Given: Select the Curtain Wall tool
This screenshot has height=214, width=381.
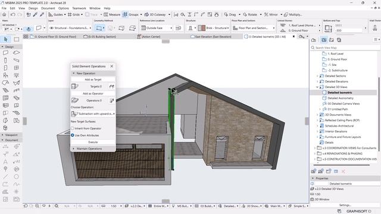Looking at the screenshot, I should point(5,97).
